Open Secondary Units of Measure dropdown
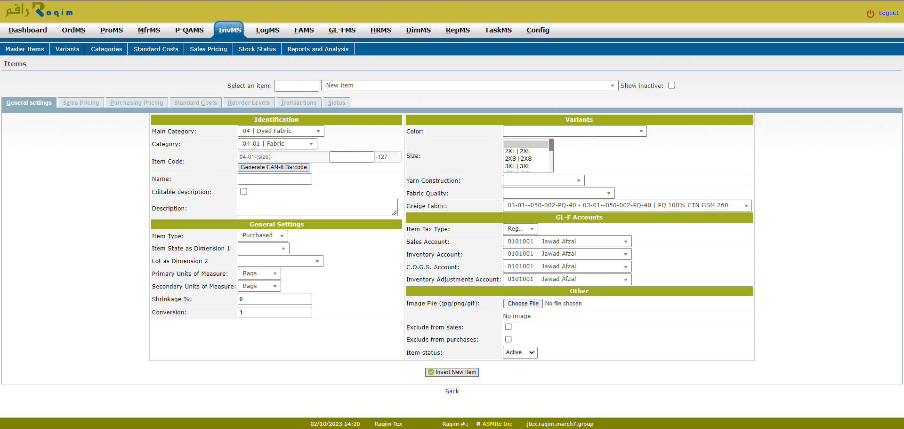 [x=259, y=286]
